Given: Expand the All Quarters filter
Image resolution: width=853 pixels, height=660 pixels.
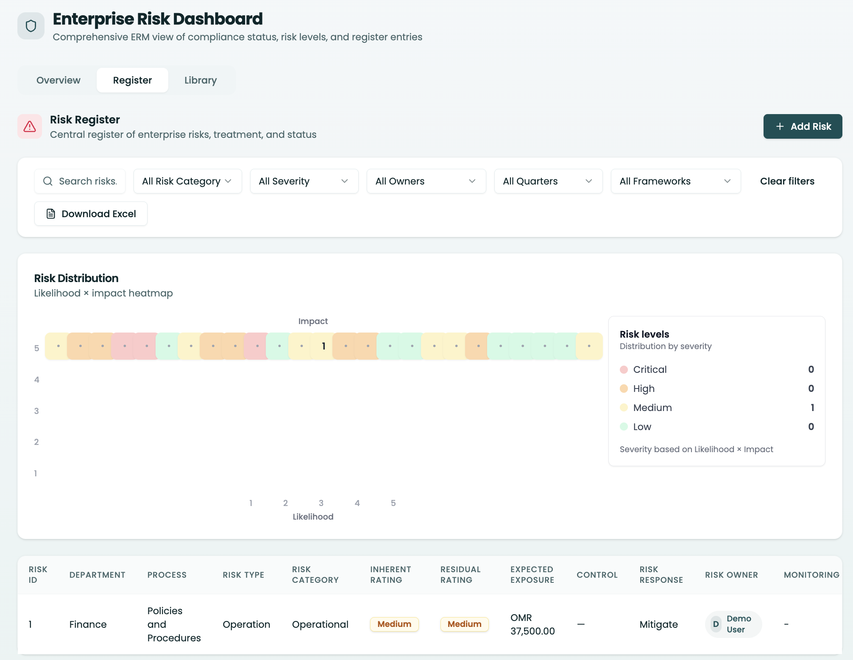Looking at the screenshot, I should tap(548, 181).
